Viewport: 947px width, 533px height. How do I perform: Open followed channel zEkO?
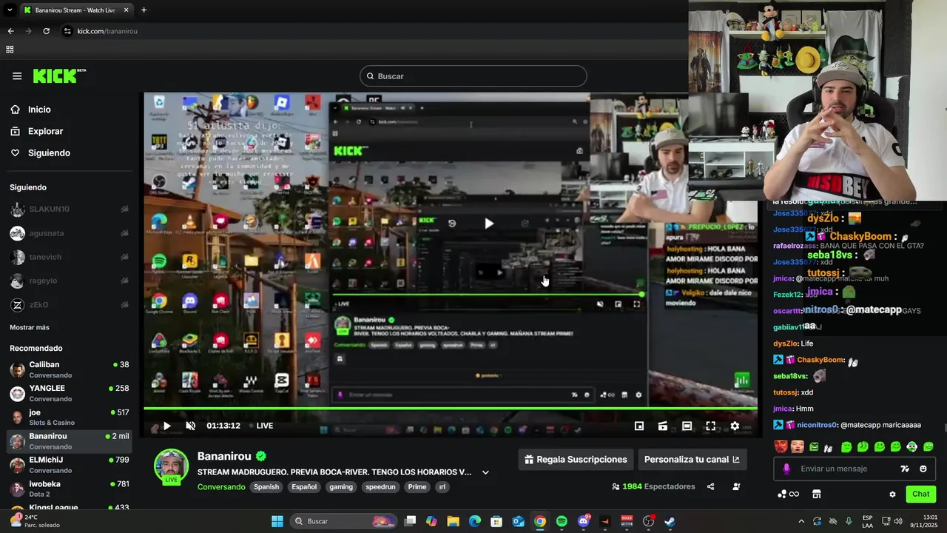(70, 305)
